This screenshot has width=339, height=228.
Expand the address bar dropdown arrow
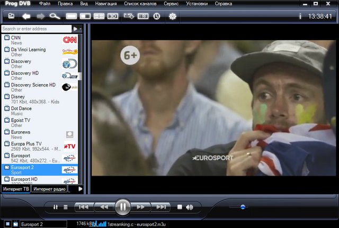(x=76, y=29)
